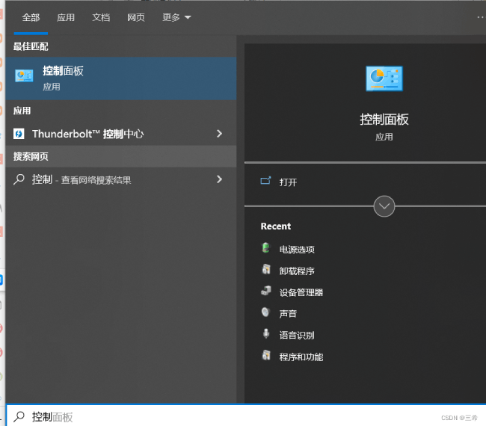This screenshot has height=426, width=486.
Task: Click the Thunderbolt app icon
Action: pyautogui.click(x=19, y=134)
